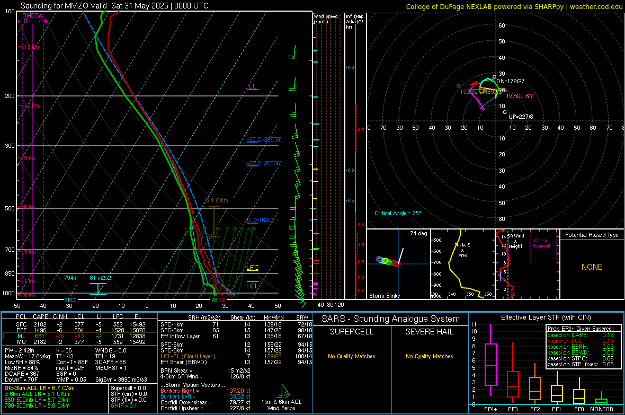
Task: Click the College of DuPage NEXLAB credit text
Action: [514, 6]
